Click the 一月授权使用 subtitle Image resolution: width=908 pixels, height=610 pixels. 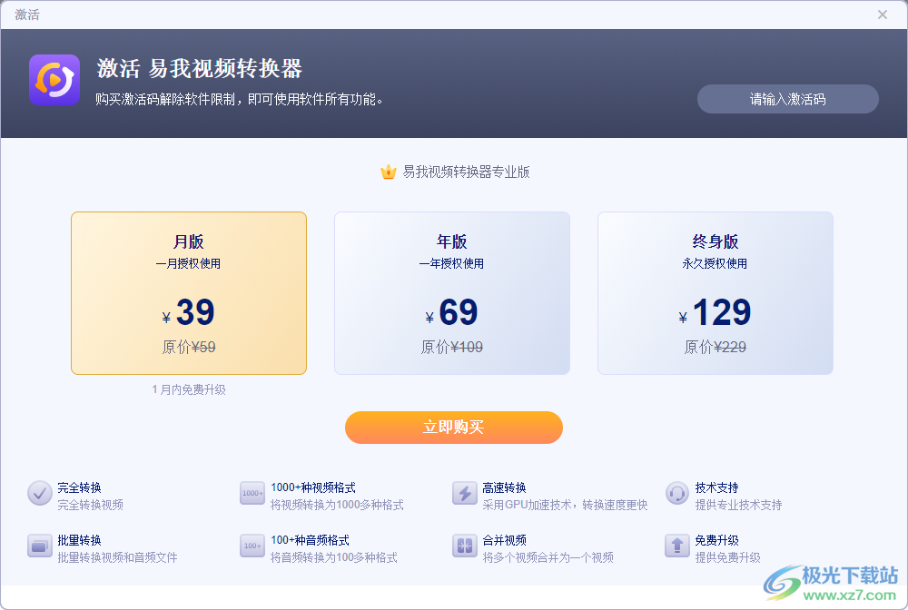(188, 263)
